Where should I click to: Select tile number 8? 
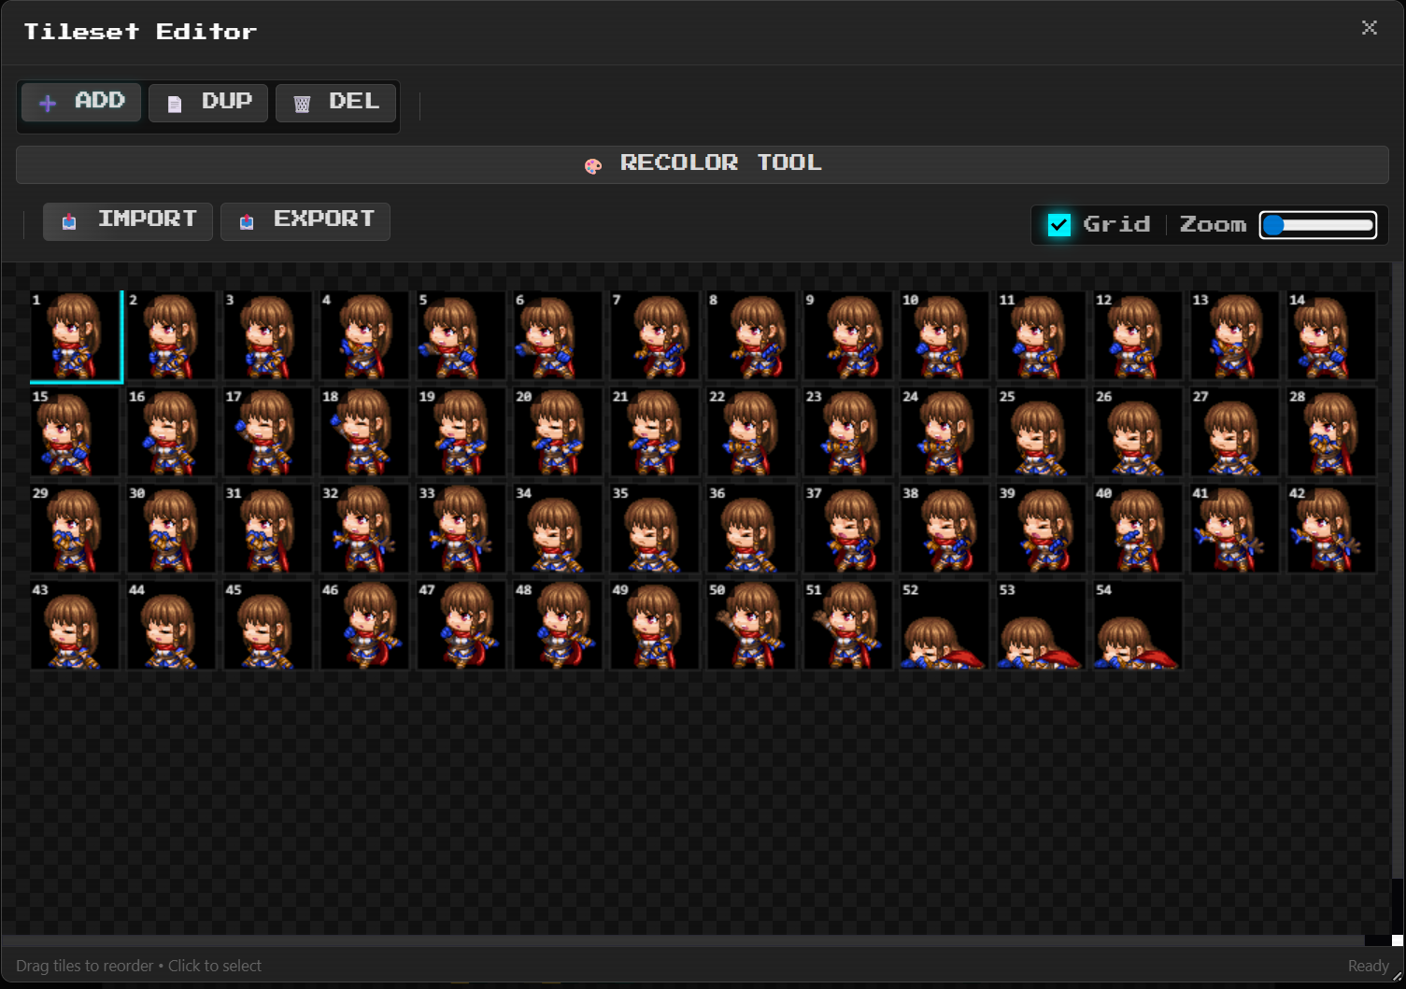click(x=752, y=336)
